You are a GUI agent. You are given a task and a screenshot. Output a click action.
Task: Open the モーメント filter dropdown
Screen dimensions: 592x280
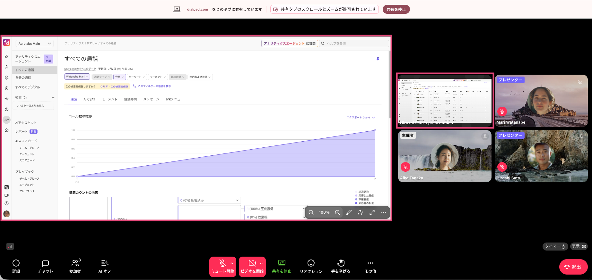coord(158,77)
